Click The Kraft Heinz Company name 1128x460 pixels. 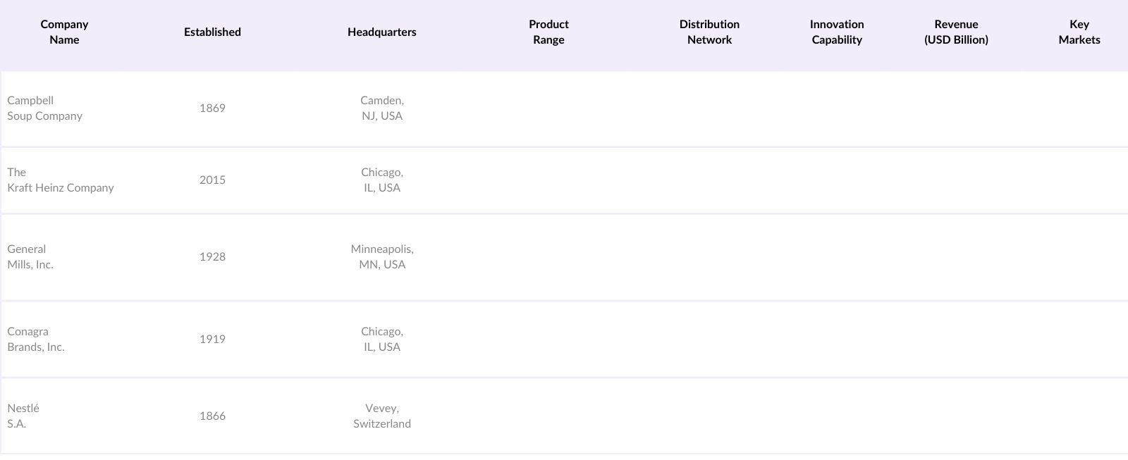[x=61, y=180]
